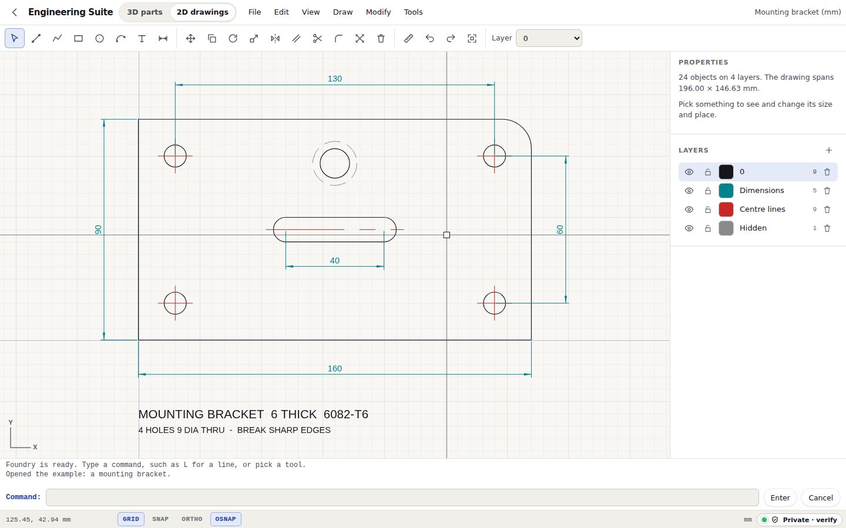The width and height of the screenshot is (846, 528).
Task: Open the Modify menu
Action: click(x=378, y=12)
